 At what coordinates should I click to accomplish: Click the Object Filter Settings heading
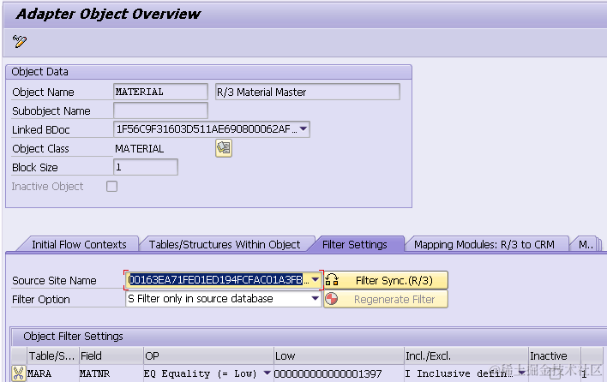73,337
